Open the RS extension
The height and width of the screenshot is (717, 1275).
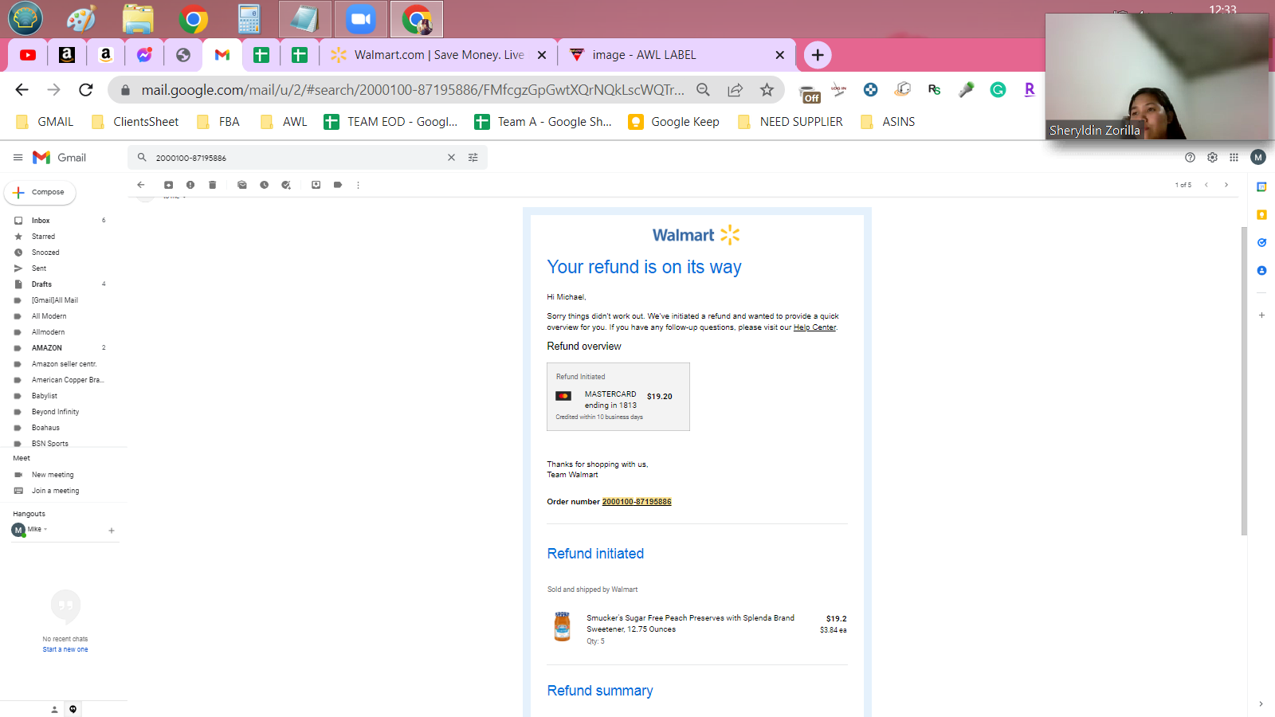click(x=934, y=90)
